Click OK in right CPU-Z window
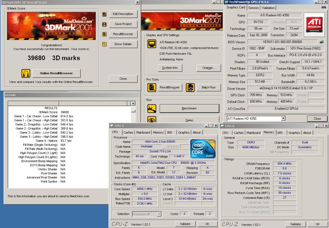Screen dimensions: 329x228 [x=318, y=224]
